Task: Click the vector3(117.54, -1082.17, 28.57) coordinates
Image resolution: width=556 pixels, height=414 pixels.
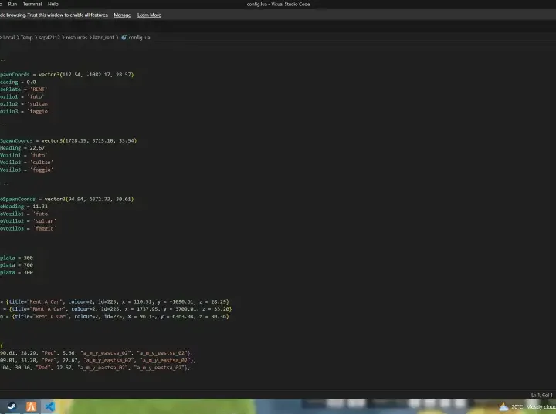Action: pyautogui.click(x=86, y=75)
